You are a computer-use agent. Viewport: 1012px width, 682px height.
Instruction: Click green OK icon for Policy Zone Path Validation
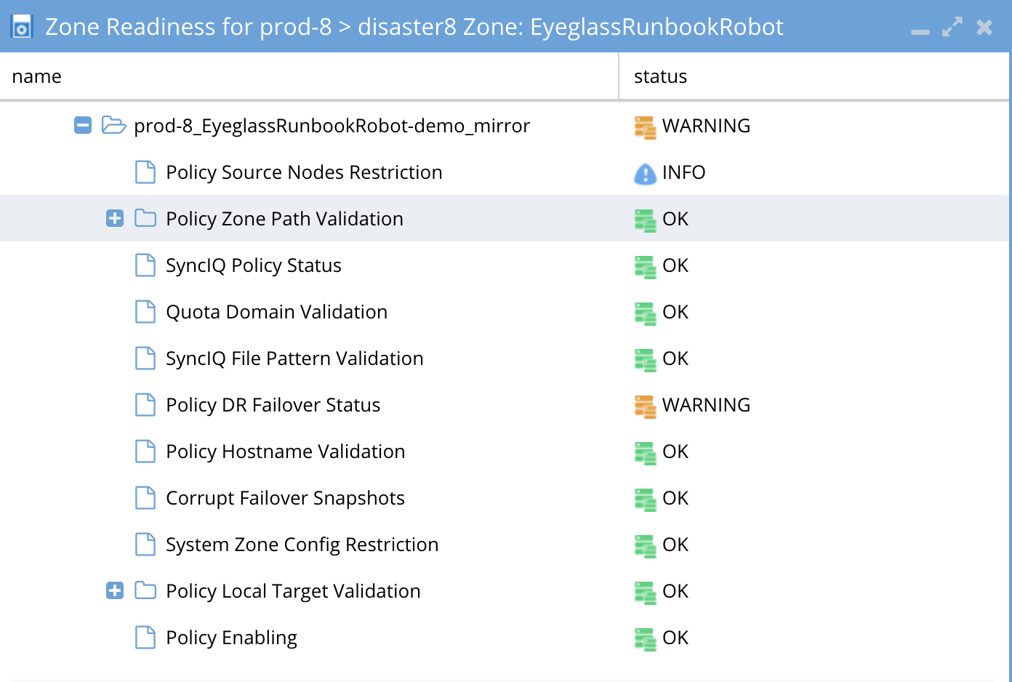coord(645,220)
